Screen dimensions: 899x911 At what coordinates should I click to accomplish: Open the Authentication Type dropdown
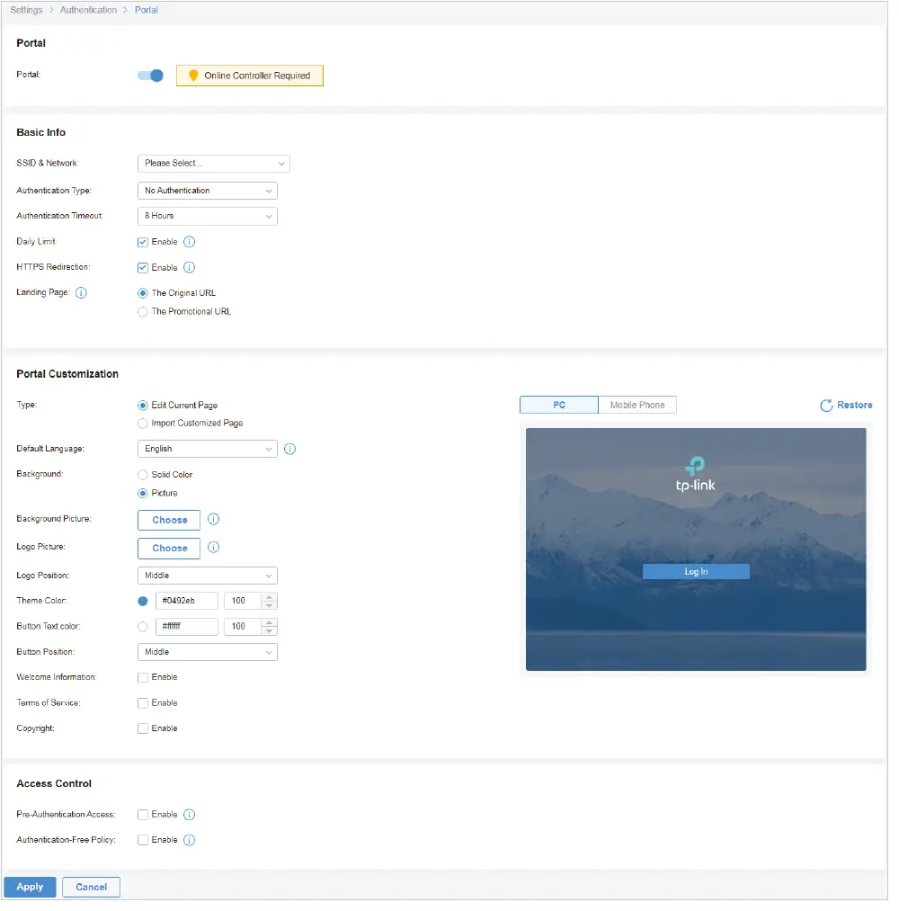click(x=207, y=191)
